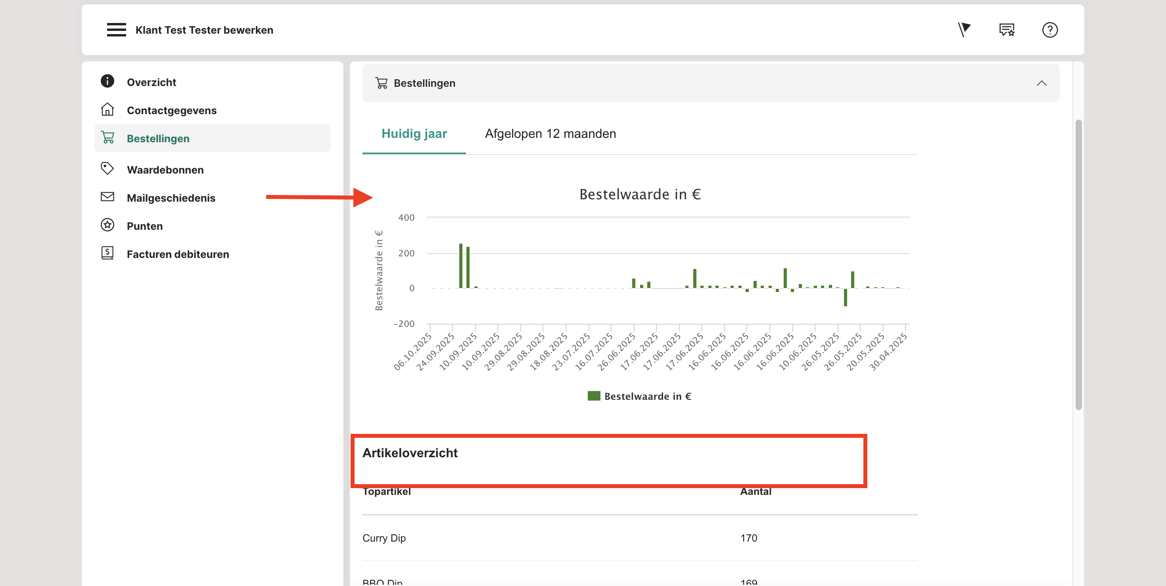Click the Overzicht info icon
Screen dimensions: 1166x586
pos(107,81)
